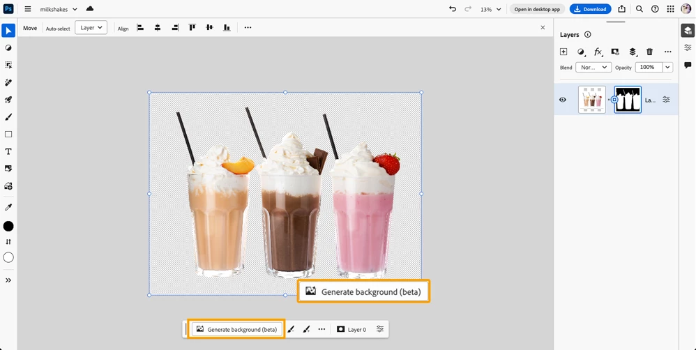Viewport: 696px width, 350px height.
Task: Select the Move tool in left toolbar
Action: (x=8, y=30)
